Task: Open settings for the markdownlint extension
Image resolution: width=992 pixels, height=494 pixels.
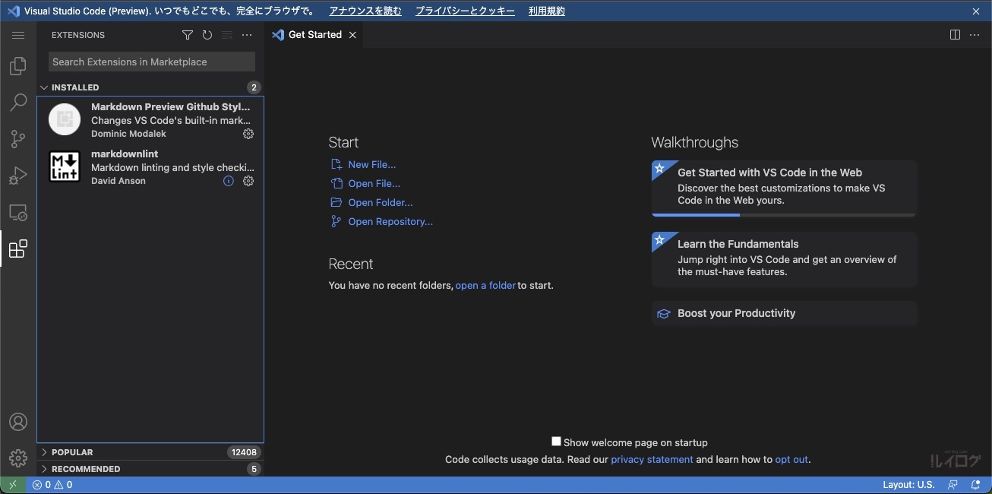Action: tap(248, 181)
